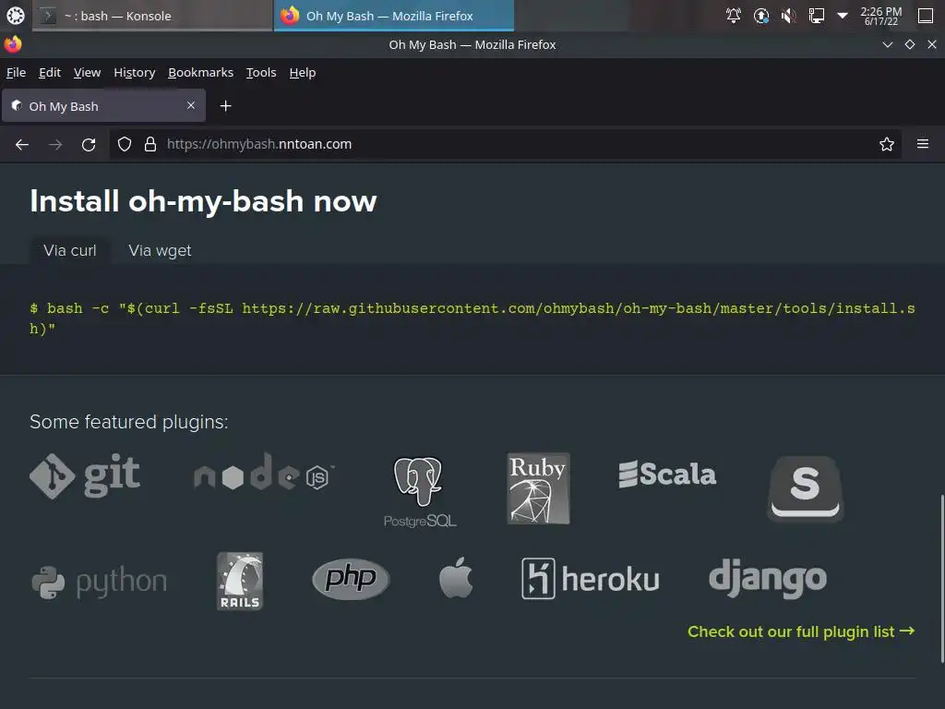
Task: Open the Edit menu
Action: (x=50, y=72)
